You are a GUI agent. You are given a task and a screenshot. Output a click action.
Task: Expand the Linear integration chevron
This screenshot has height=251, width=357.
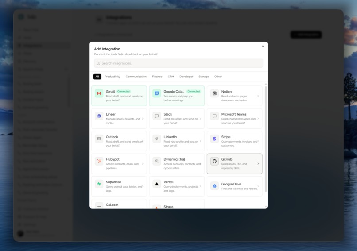pos(143,119)
